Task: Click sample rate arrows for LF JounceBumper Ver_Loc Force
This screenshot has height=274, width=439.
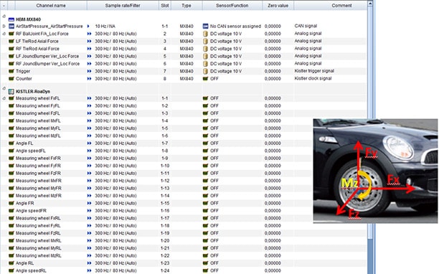Action: point(90,56)
